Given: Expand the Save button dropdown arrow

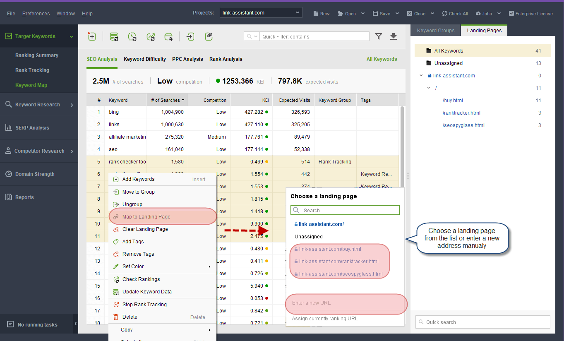Looking at the screenshot, I should (397, 14).
